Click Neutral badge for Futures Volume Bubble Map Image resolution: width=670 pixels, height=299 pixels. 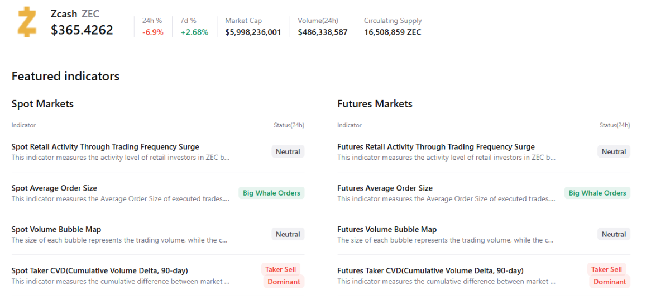coord(614,234)
